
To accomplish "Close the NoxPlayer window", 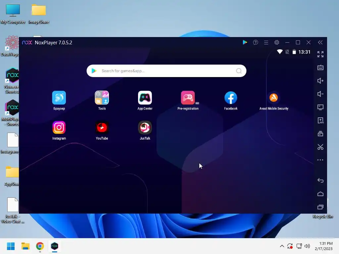I will pyautogui.click(x=309, y=42).
